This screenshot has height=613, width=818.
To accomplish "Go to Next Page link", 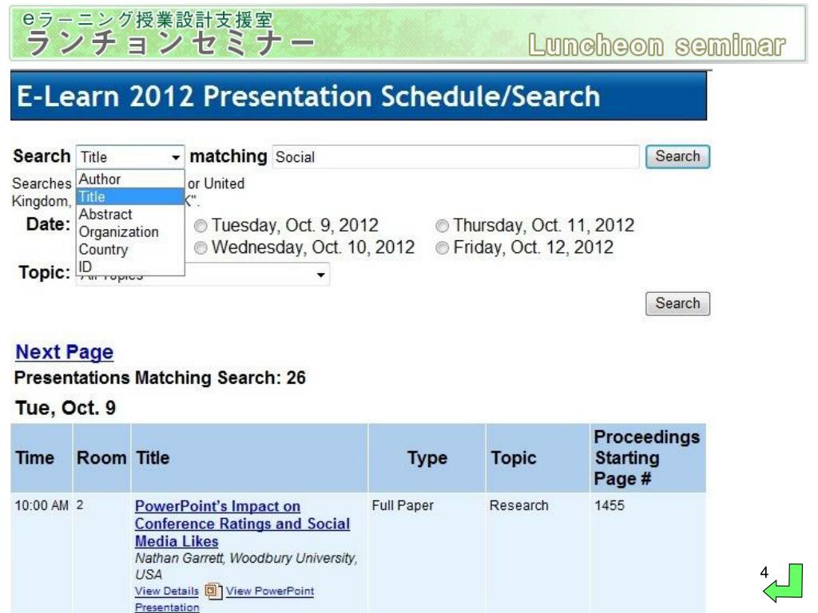I will [64, 352].
